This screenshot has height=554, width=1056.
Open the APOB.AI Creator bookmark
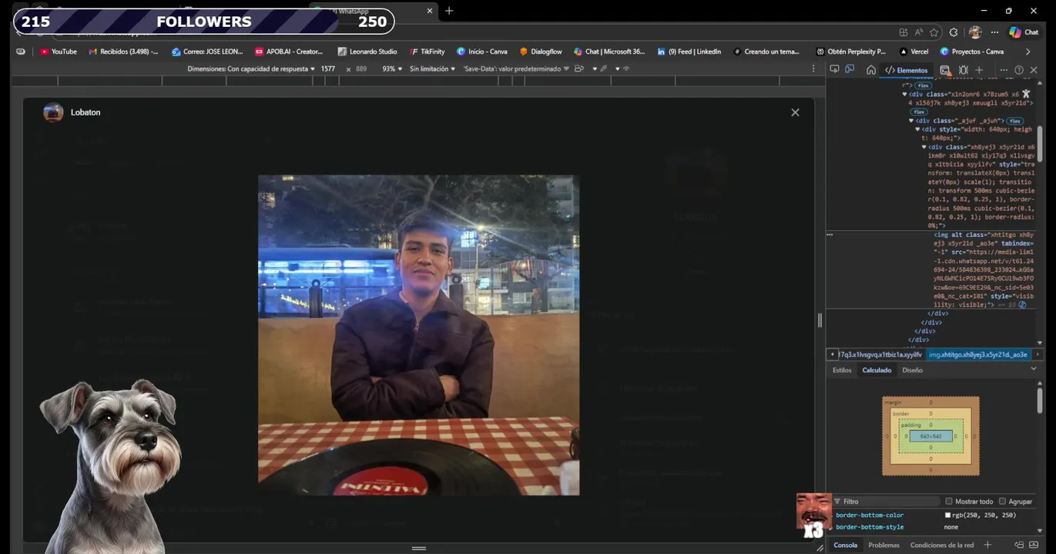[x=289, y=52]
